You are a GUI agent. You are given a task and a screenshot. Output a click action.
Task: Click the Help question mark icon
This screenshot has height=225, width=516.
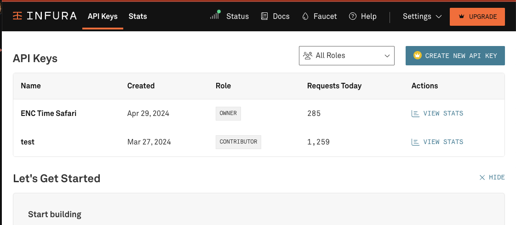click(x=353, y=16)
